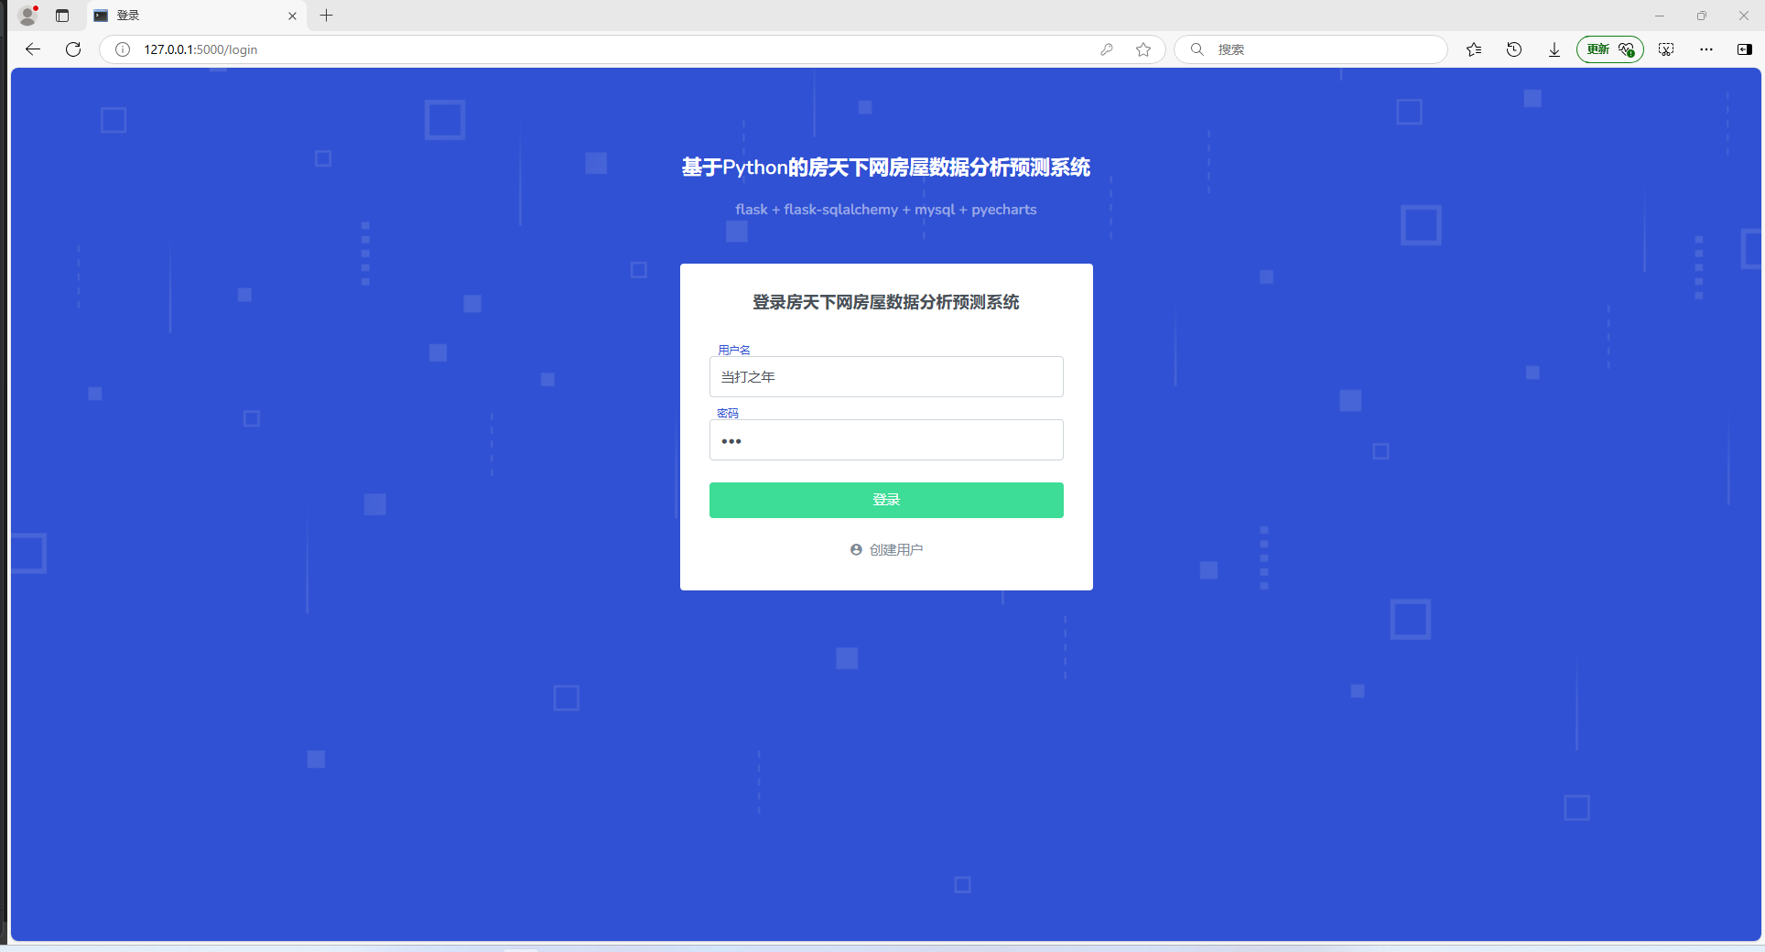Toggle the browser sidebar icon
1765x952 pixels.
pyautogui.click(x=1745, y=49)
